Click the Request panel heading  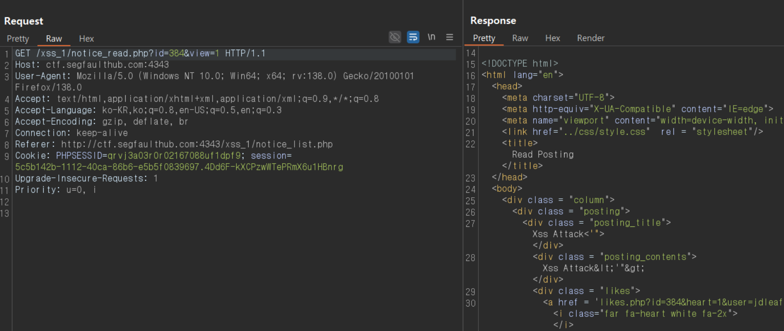pyautogui.click(x=24, y=21)
